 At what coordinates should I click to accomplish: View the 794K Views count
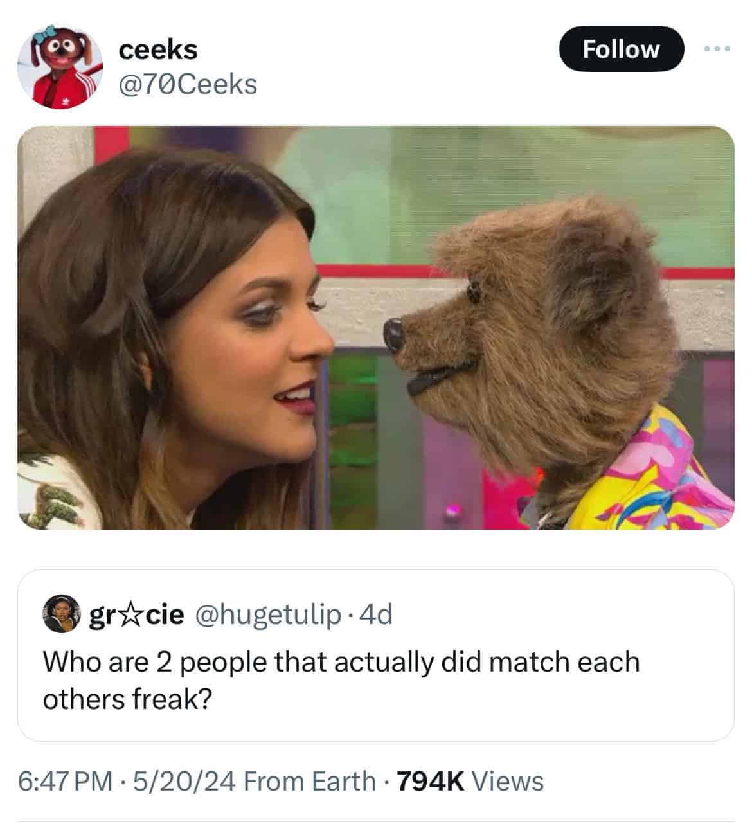coord(470,782)
